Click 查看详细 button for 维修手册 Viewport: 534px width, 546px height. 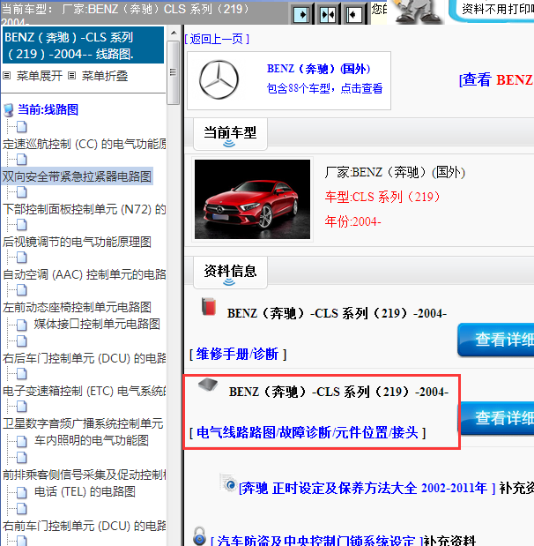496,340
